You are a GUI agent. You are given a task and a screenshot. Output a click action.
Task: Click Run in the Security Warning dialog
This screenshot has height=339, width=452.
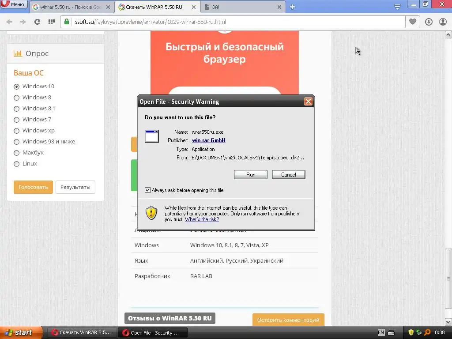pyautogui.click(x=251, y=175)
